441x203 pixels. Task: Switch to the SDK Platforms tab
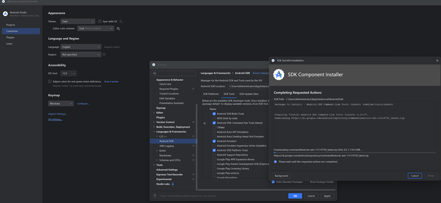pos(211,94)
